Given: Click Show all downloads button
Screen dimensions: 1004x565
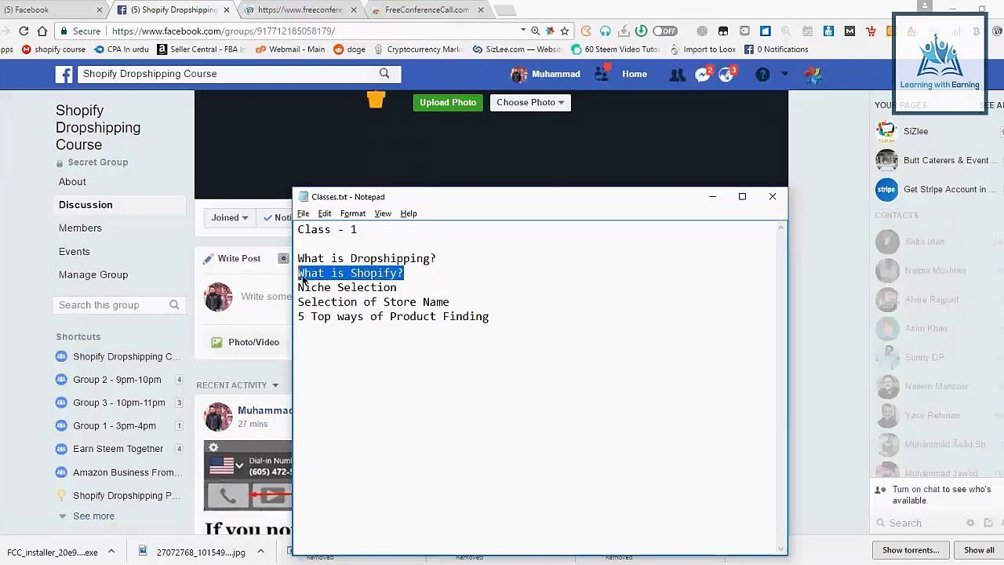Looking at the screenshot, I should 979,550.
